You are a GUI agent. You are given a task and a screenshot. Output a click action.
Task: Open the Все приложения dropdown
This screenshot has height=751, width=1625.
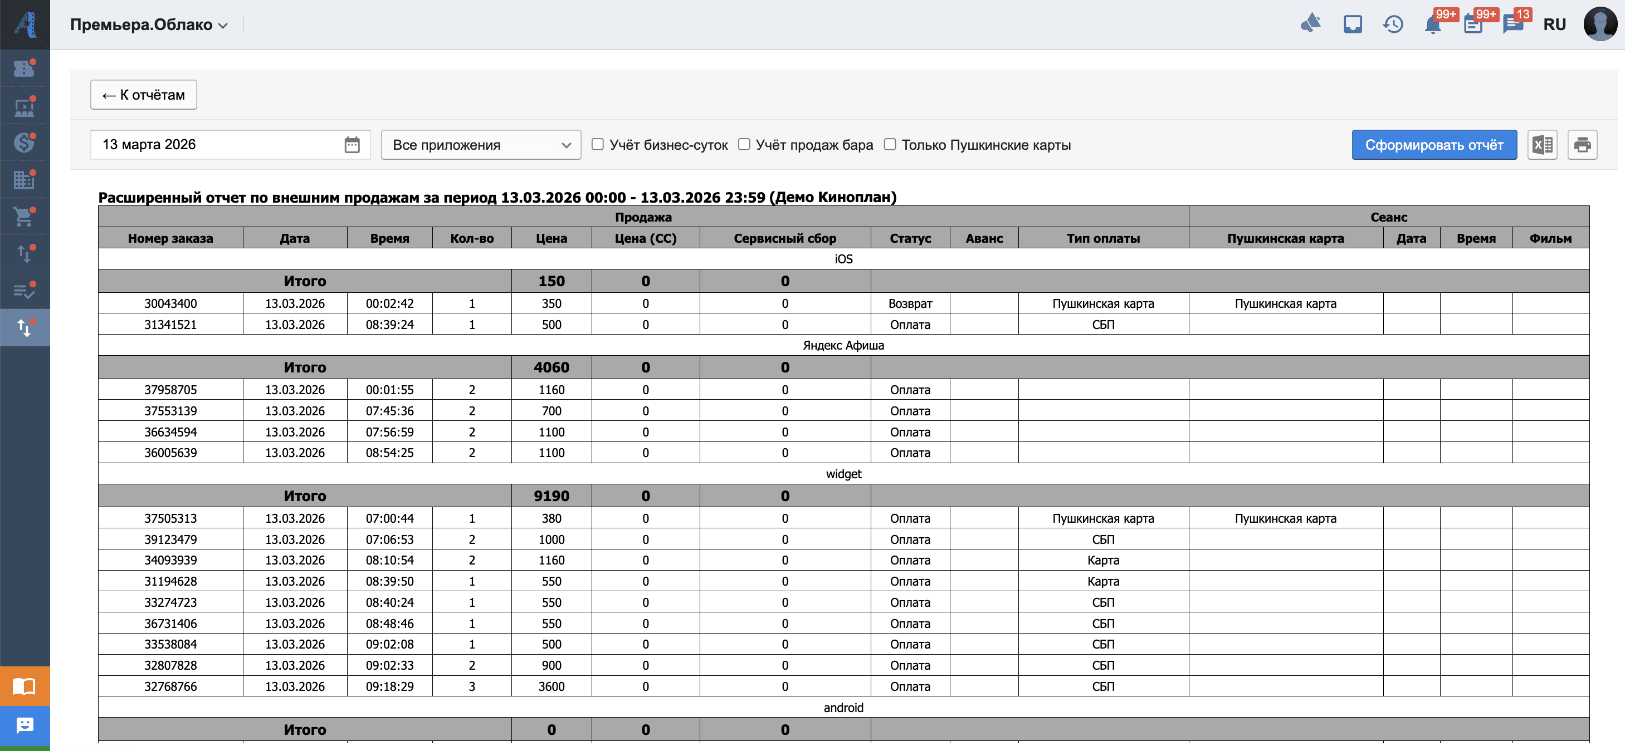pyautogui.click(x=481, y=145)
